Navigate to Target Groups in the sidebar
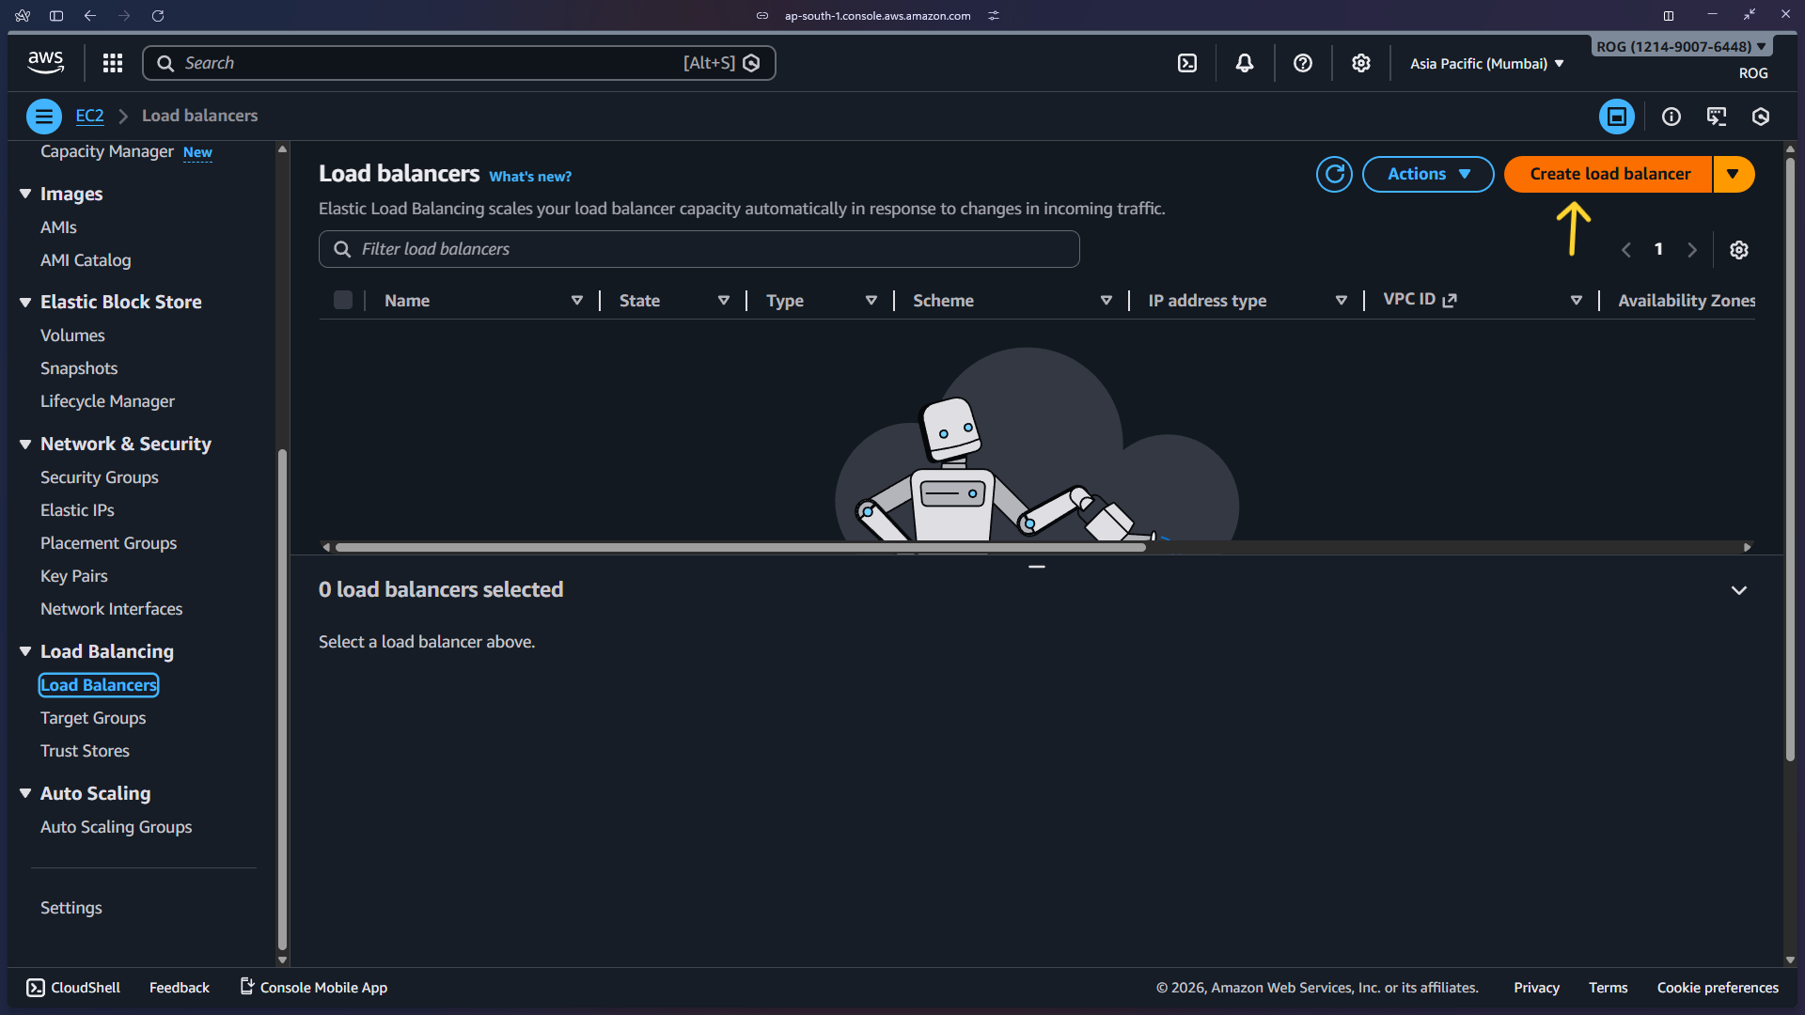The height and width of the screenshot is (1015, 1805). point(92,718)
